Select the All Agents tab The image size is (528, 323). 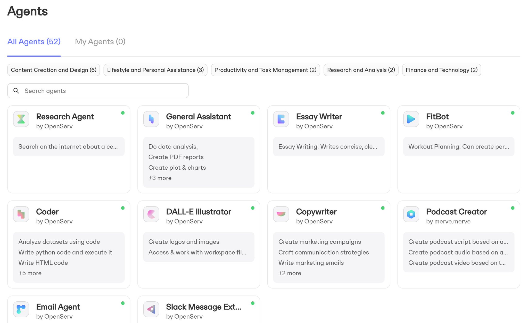[34, 41]
